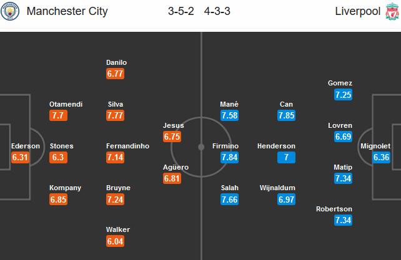Select Otamendi's 7.7 rating badge
The image size is (401, 260).
[58, 115]
